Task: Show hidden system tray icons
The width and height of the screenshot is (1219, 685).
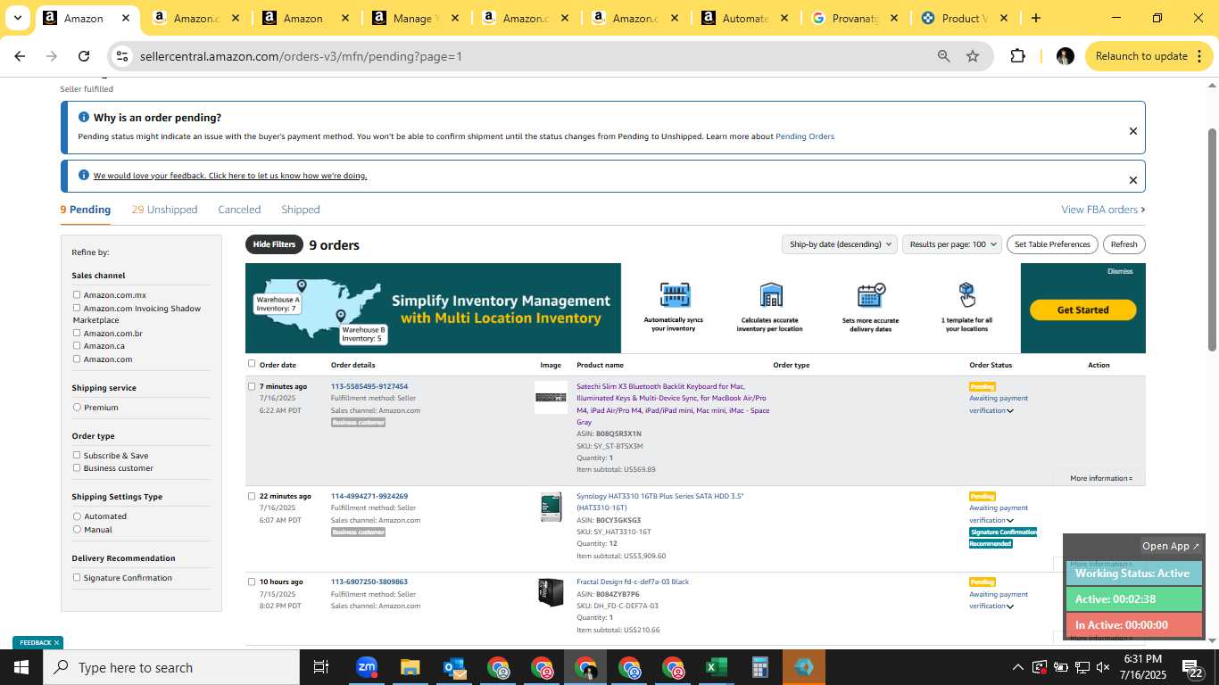Action: tap(1017, 667)
